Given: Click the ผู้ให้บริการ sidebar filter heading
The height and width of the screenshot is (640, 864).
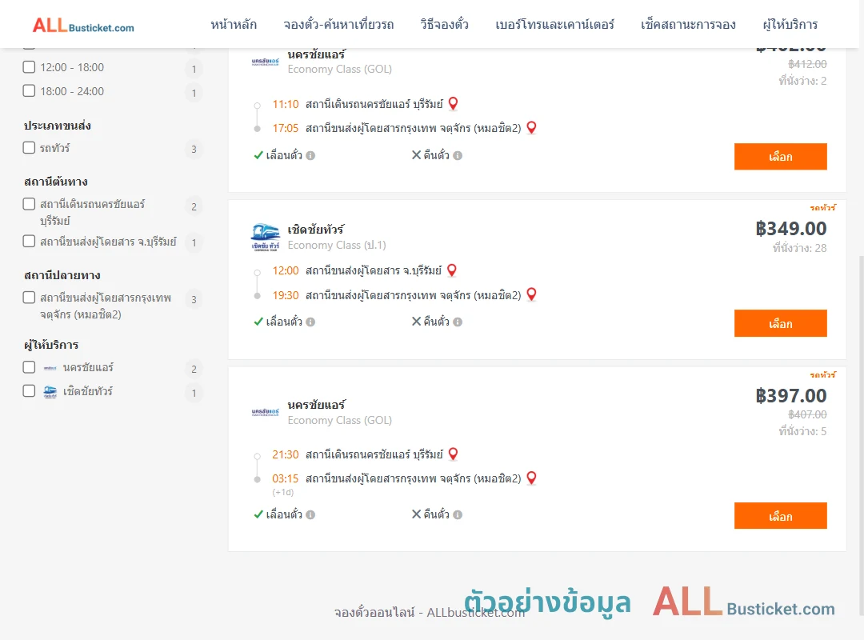Looking at the screenshot, I should click(51, 345).
